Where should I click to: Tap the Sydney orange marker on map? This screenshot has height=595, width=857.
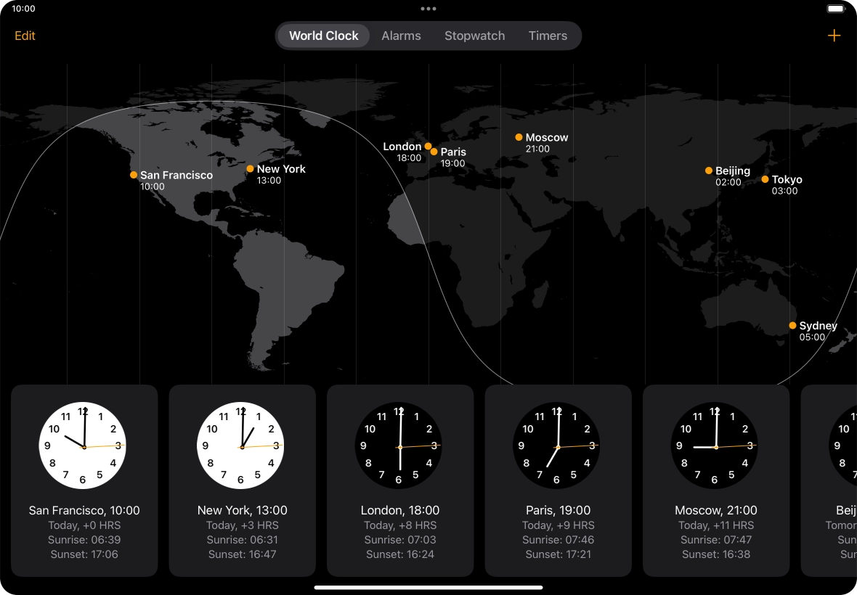[x=792, y=326]
